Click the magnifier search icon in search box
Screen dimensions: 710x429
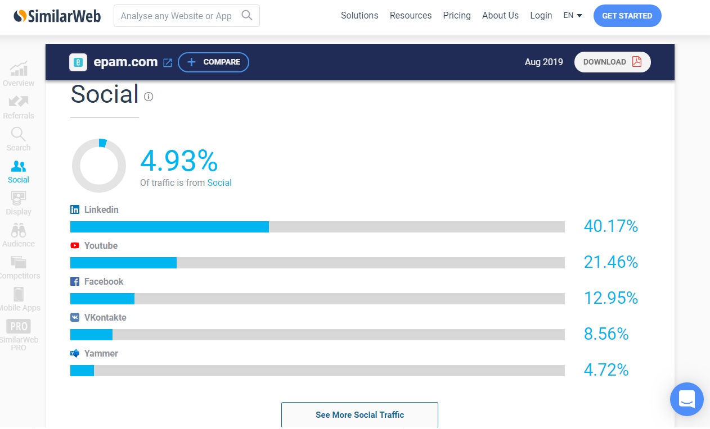(x=246, y=15)
